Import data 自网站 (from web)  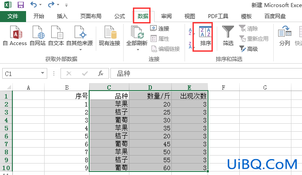(x=38, y=36)
